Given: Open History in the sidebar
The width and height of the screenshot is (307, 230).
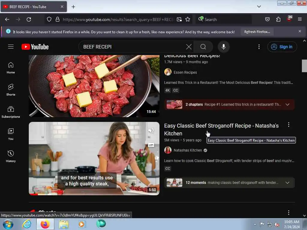Looking at the screenshot, I should (11, 156).
